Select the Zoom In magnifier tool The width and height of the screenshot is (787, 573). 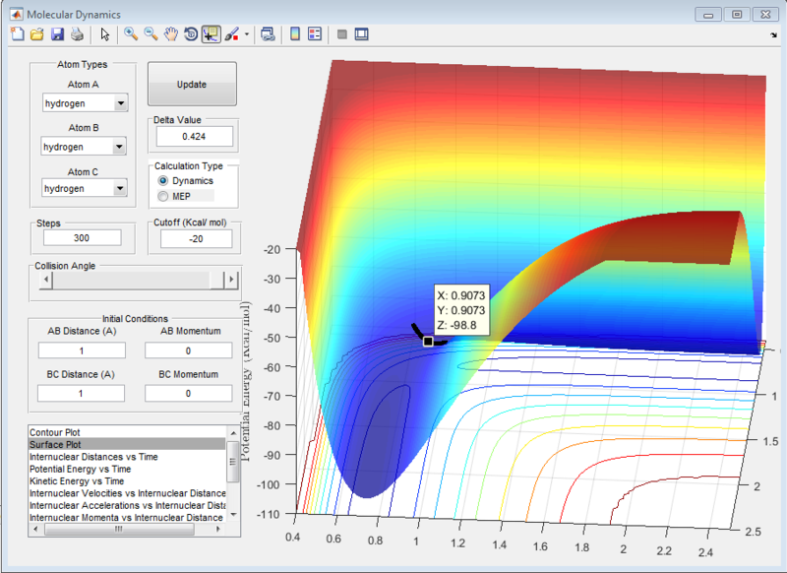pyautogui.click(x=130, y=34)
